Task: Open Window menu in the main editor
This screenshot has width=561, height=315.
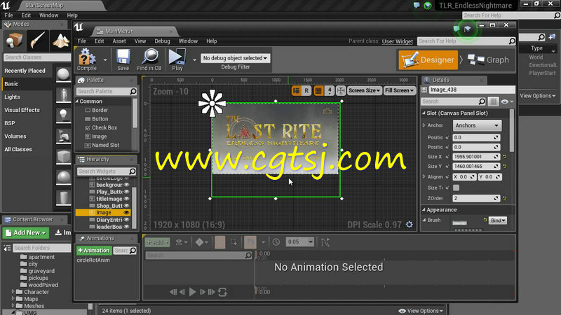Action: 48,15
